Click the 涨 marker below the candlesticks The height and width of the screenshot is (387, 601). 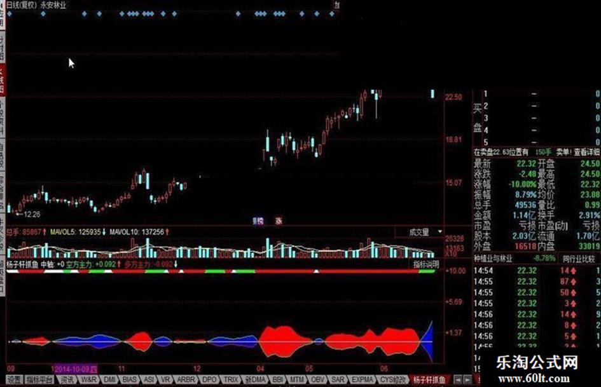coord(279,221)
